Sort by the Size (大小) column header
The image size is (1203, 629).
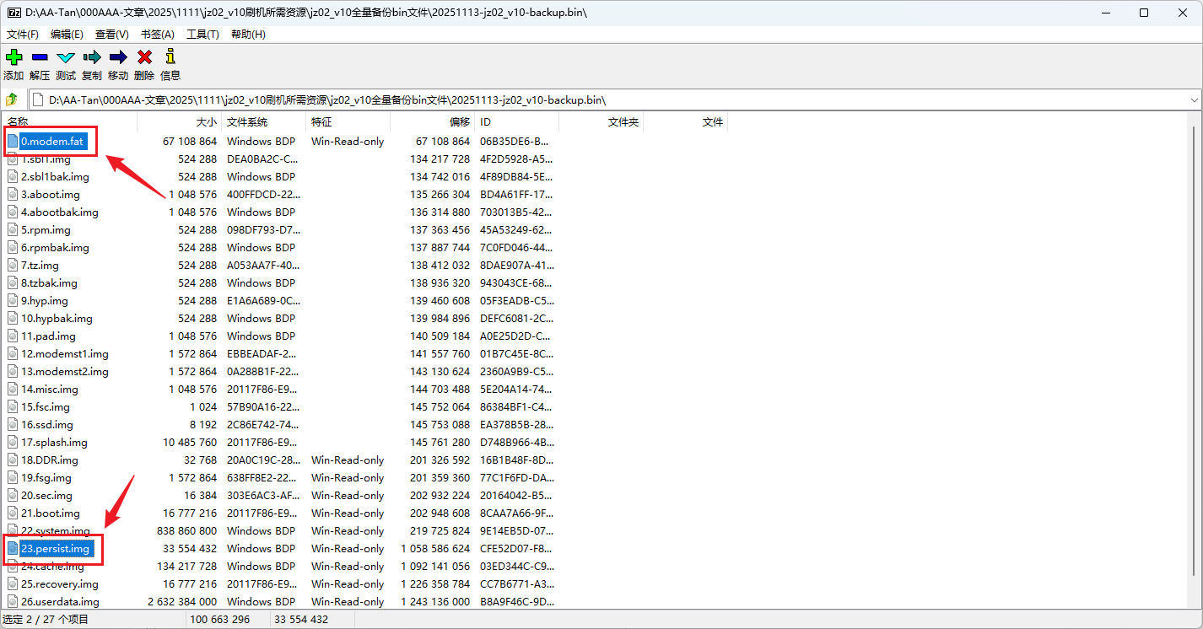(x=206, y=122)
